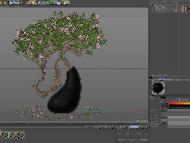This screenshot has width=190, height=143.
Task: Expand the Color section arrow
Action: point(150,98)
